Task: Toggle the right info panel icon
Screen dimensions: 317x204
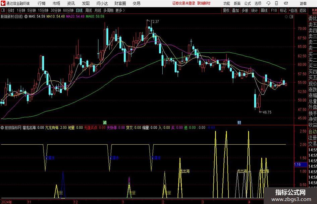Action: [291, 17]
